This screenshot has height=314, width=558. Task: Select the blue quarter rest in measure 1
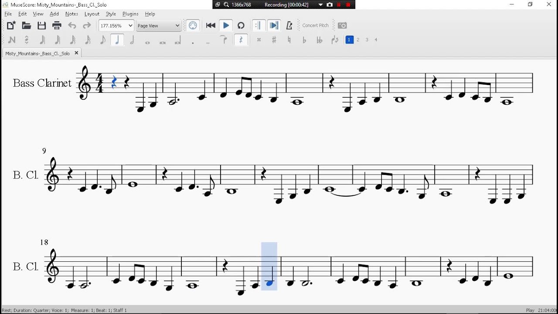point(114,82)
